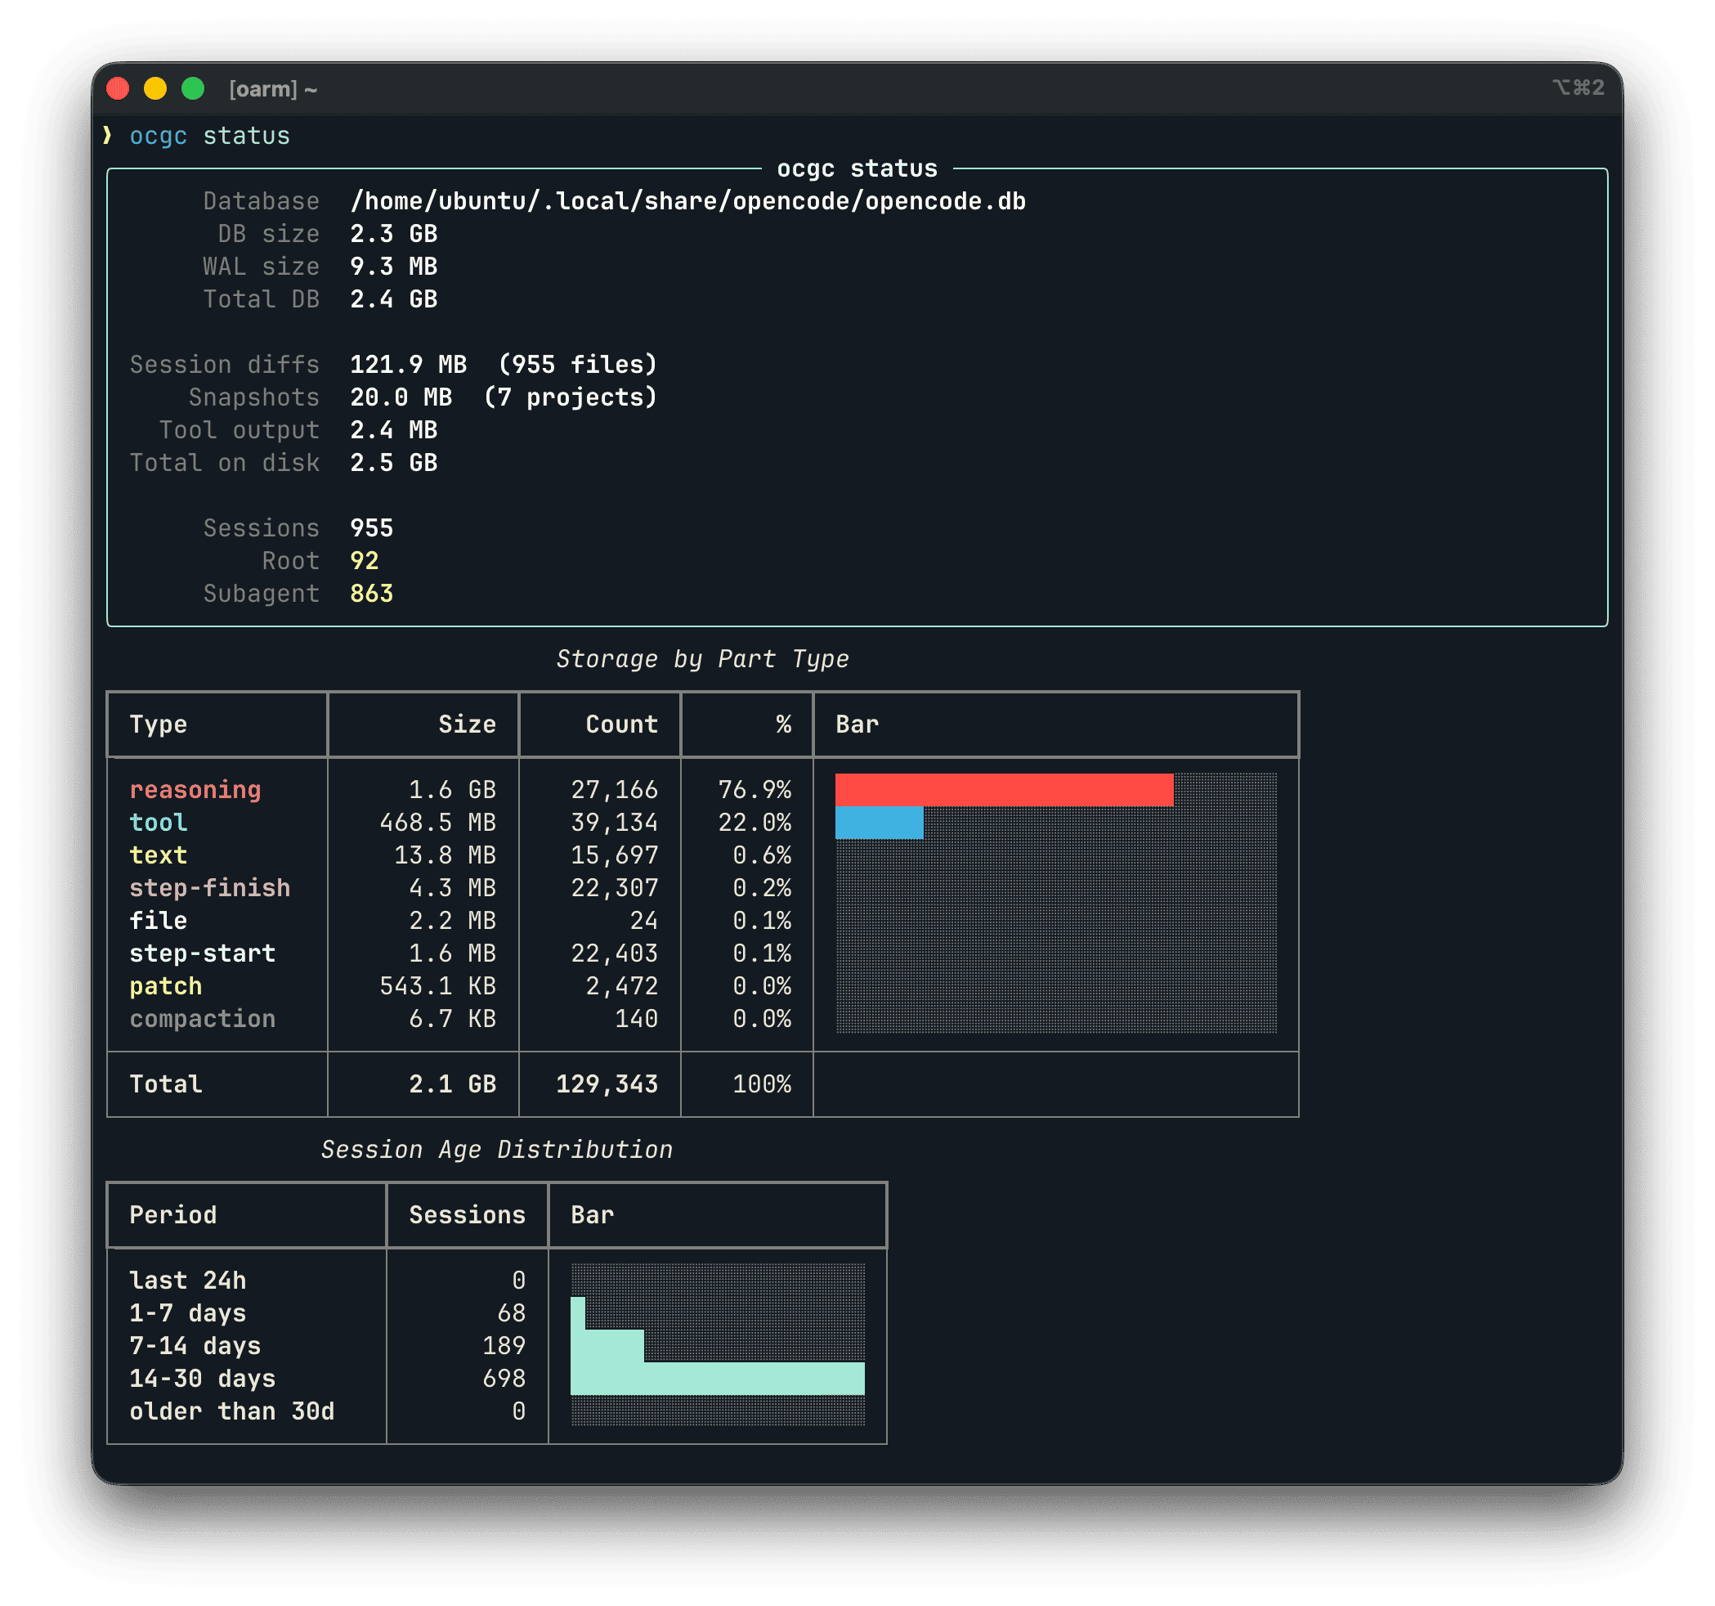Click the typed 'ocgc' command text
This screenshot has width=1715, height=1606.
pyautogui.click(x=159, y=136)
